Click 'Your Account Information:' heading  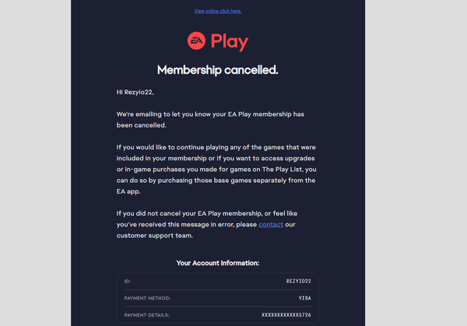coord(217,264)
